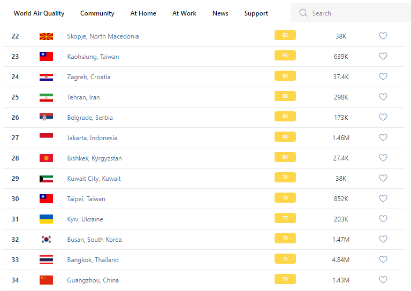The width and height of the screenshot is (411, 291).
Task: Toggle favorite heart for Bangkok, Thailand
Action: 383,259
